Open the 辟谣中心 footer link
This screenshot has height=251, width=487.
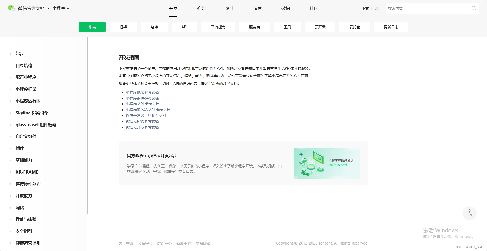click(x=164, y=243)
